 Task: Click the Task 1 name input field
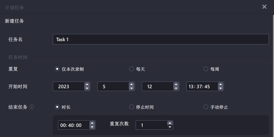pyautogui.click(x=161, y=39)
